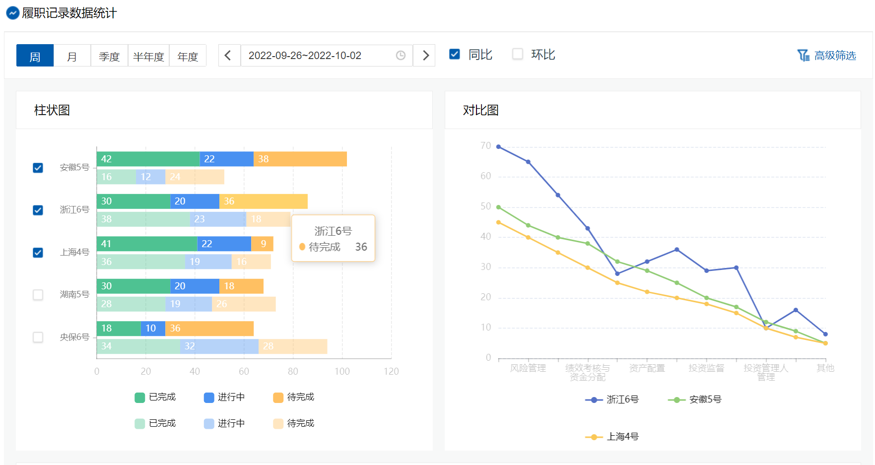Open the advanced filter funnel icon
Screen dimensions: 875x465
coord(803,56)
